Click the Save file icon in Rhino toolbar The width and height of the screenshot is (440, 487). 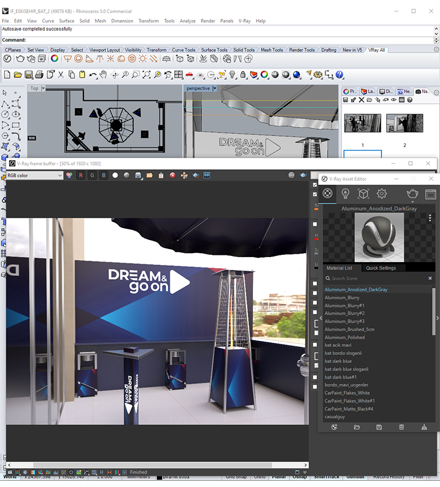[x=29, y=75]
